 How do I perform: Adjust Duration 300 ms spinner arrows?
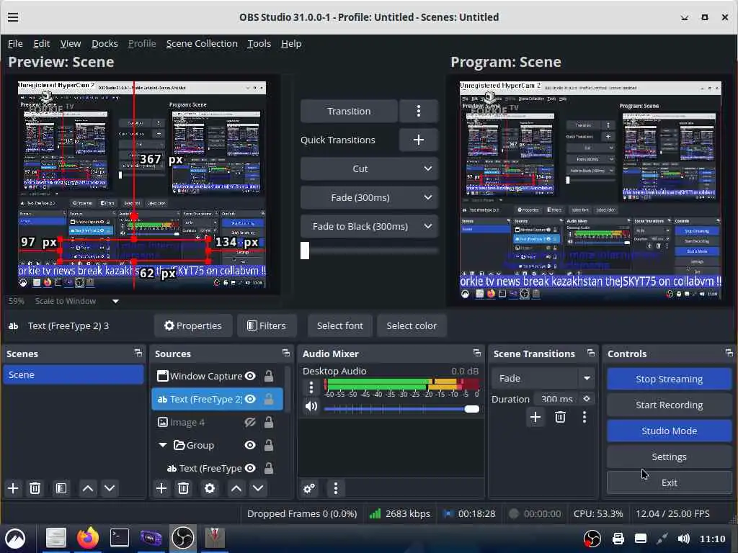pyautogui.click(x=587, y=399)
